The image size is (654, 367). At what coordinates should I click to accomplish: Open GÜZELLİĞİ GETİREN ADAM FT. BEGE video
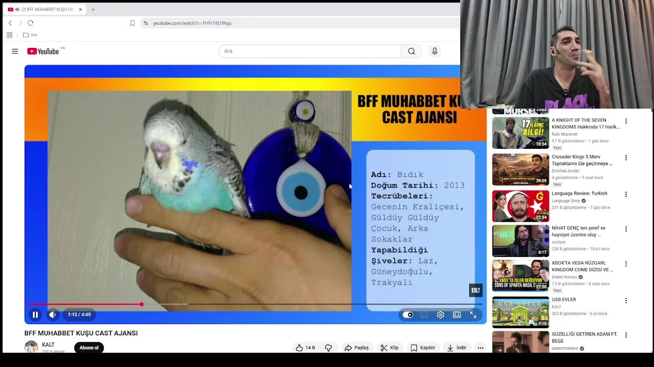click(585, 337)
